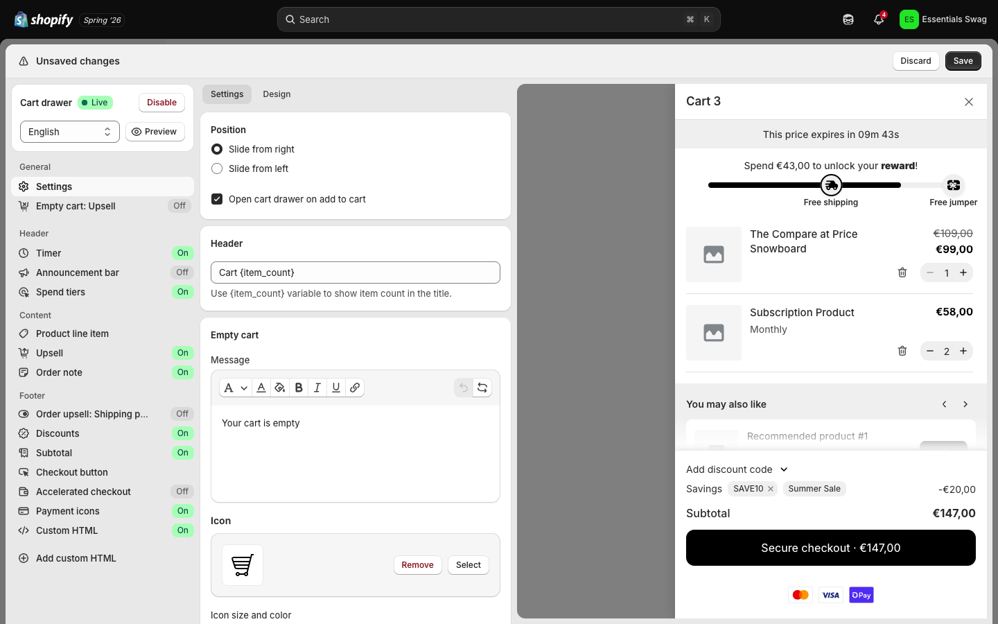Open Subtotal section

tap(103, 453)
